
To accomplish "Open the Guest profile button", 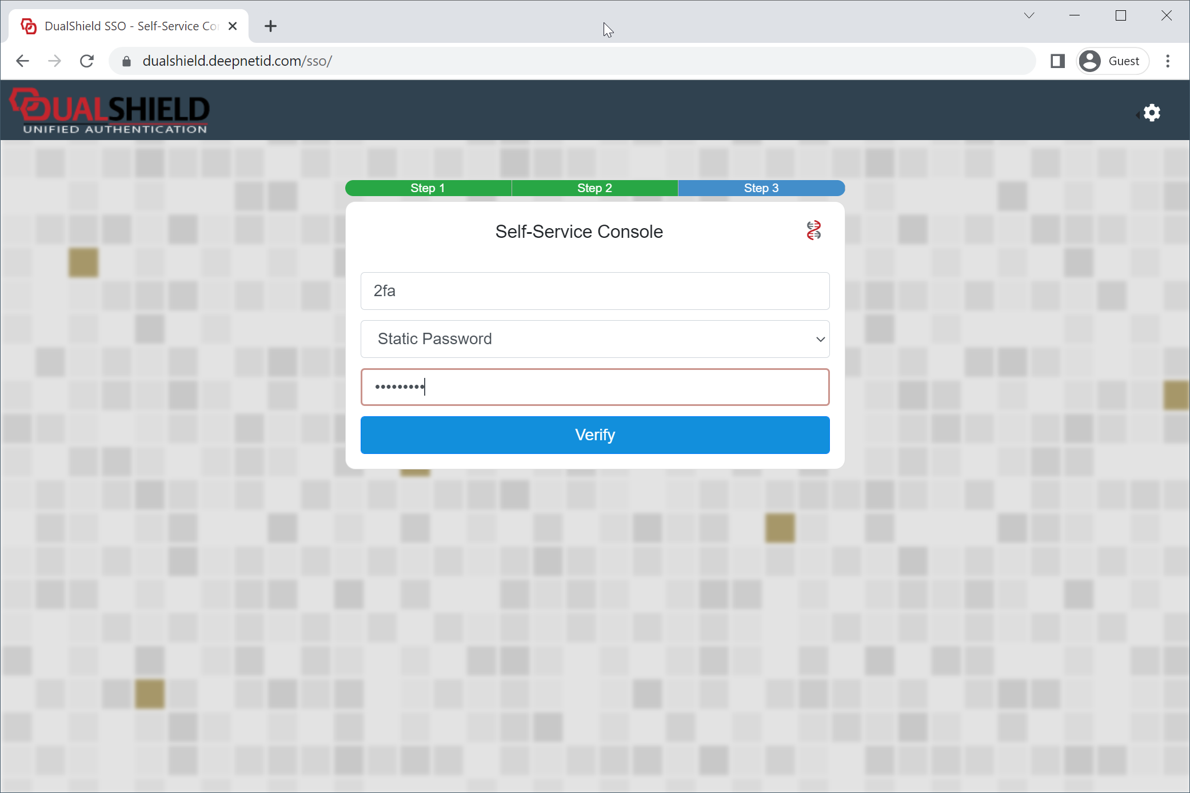I will coord(1112,61).
